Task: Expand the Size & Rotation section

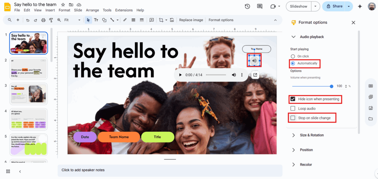Action: tap(293, 135)
